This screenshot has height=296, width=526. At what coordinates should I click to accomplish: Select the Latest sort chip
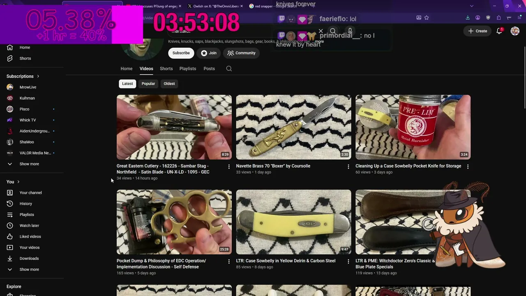(127, 83)
